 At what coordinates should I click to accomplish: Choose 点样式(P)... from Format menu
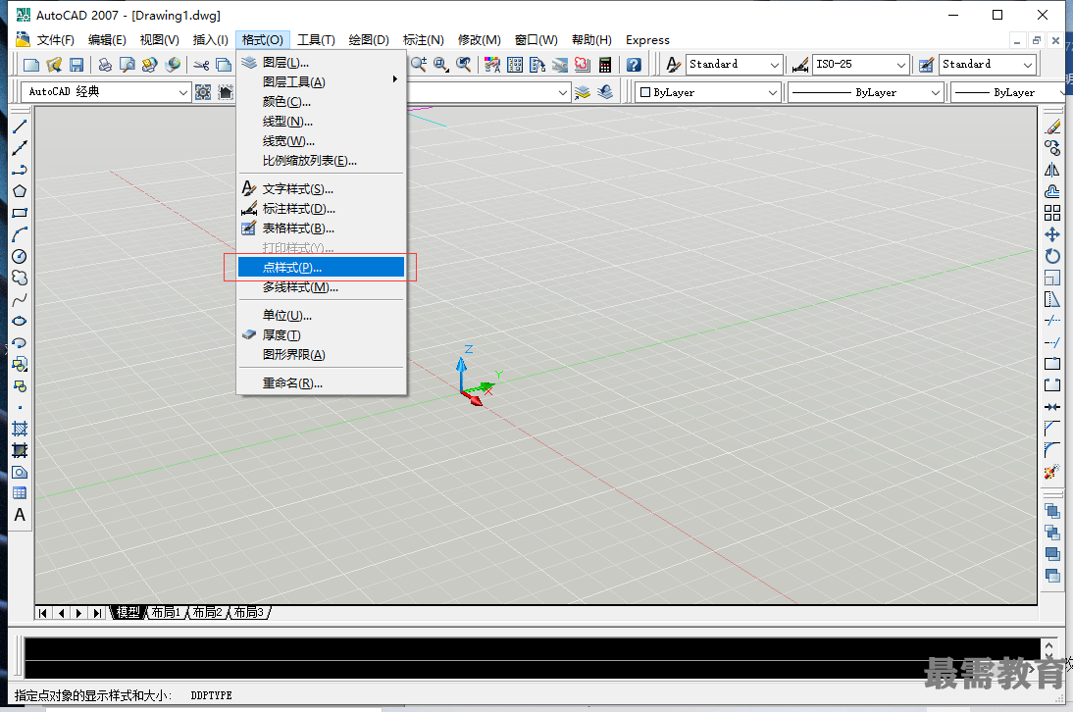(322, 268)
